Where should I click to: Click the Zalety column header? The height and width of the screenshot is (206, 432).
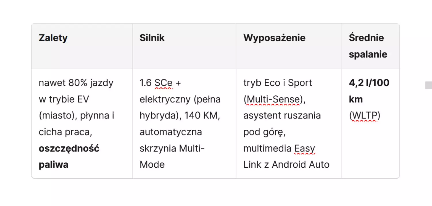(82, 46)
